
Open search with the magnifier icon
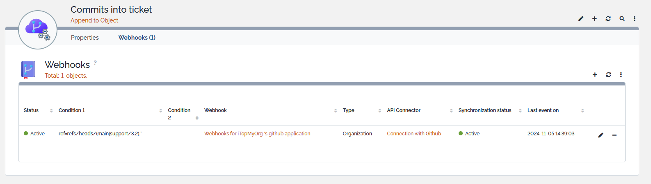coord(622,19)
